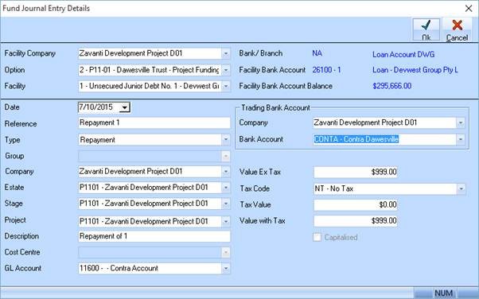The width and height of the screenshot is (479, 299).
Task: Expand the Facility Company dropdown
Action: [x=226, y=53]
